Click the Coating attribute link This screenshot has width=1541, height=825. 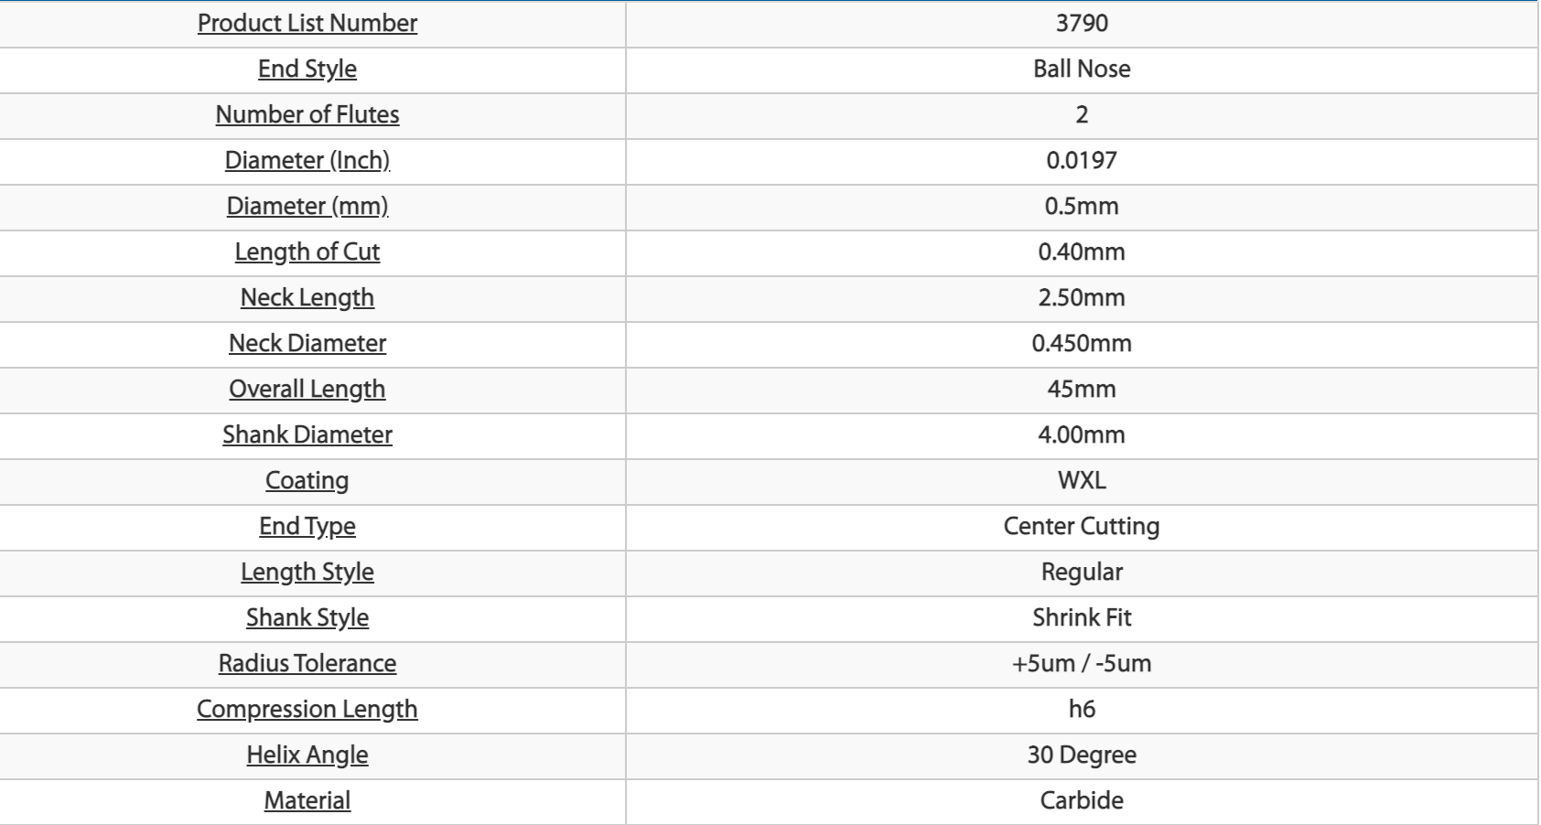click(307, 481)
